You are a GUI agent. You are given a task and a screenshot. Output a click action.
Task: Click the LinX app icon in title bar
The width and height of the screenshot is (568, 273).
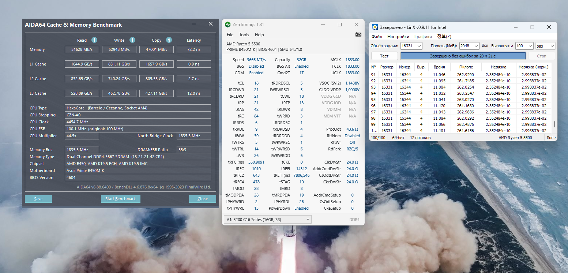tap(375, 27)
